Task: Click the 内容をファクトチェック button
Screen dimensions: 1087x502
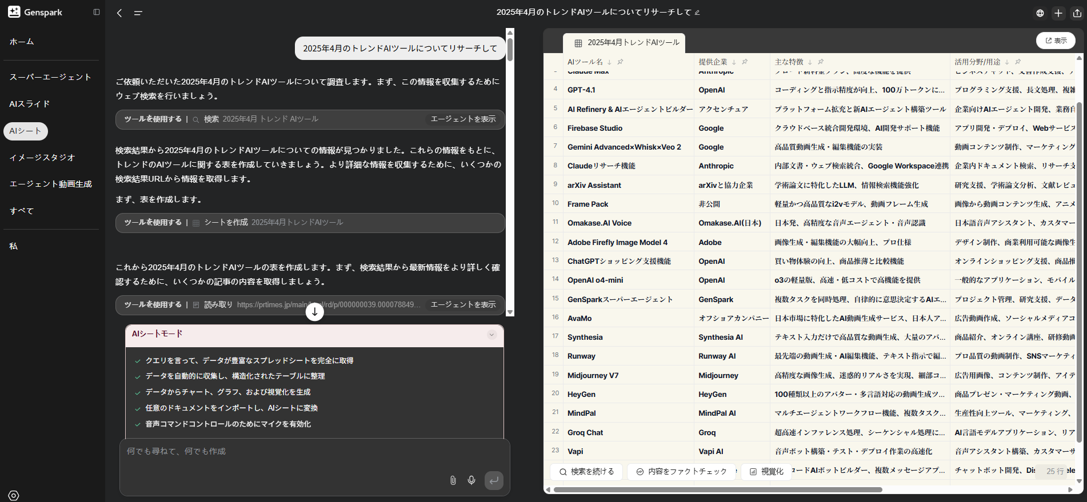Action: (x=681, y=472)
